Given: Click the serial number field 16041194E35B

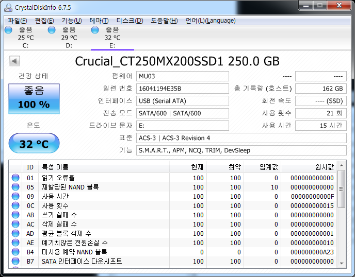Looking at the screenshot, I should pos(183,89).
